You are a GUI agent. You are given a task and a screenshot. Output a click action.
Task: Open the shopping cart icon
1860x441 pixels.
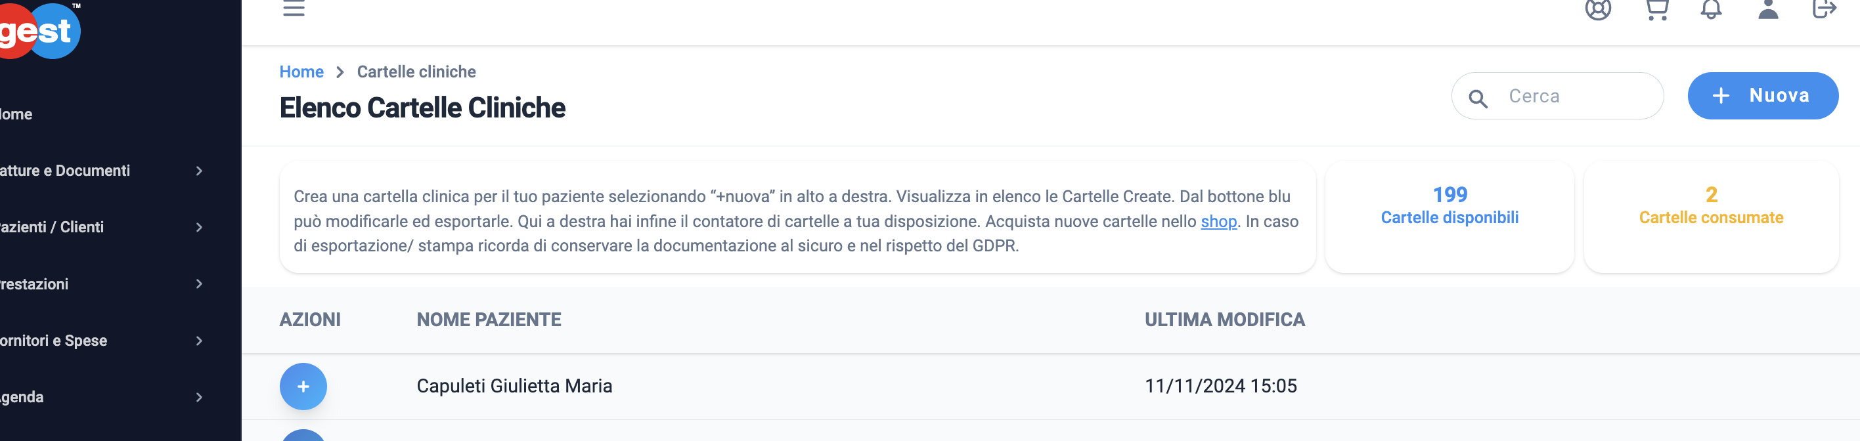click(1656, 9)
